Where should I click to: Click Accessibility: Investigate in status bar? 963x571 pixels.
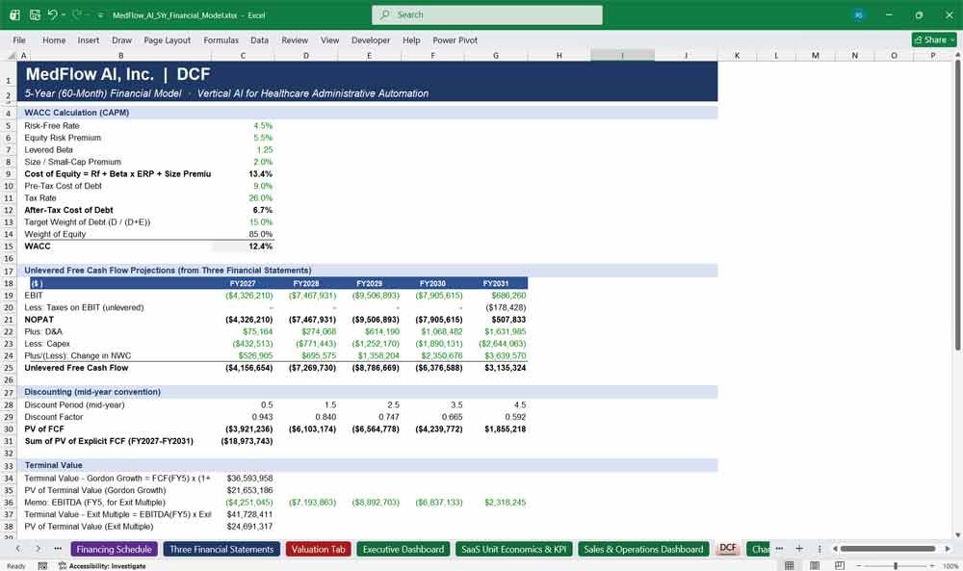tap(102, 565)
